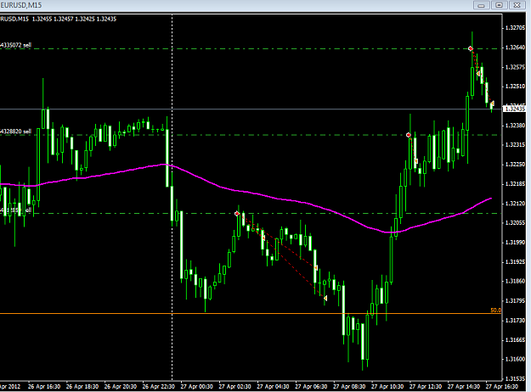Viewport: 531px width, 392px height.
Task: Click the orange exit arrow near the 1.31925 level
Action: pyautogui.click(x=316, y=268)
